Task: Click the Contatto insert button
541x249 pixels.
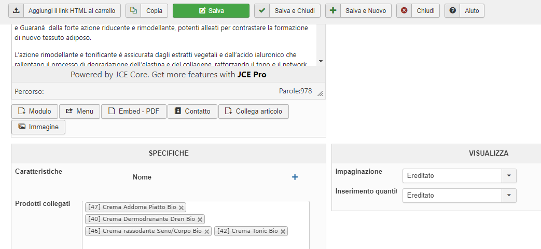Action: [x=192, y=112]
